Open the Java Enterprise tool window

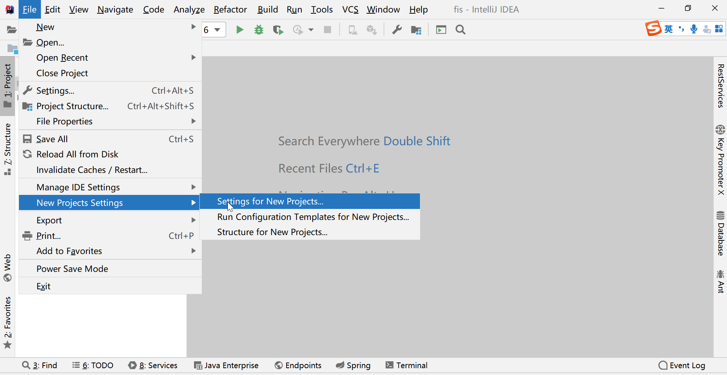tap(226, 365)
